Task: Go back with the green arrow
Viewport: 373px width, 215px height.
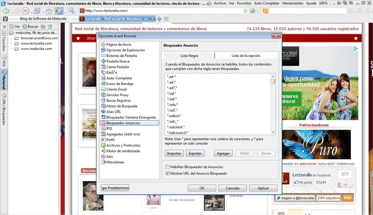Action: tap(6, 11)
